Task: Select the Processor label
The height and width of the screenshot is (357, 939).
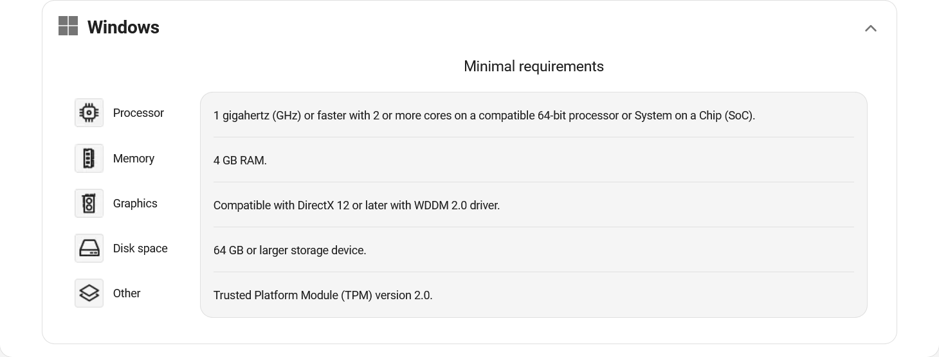Action: click(138, 113)
